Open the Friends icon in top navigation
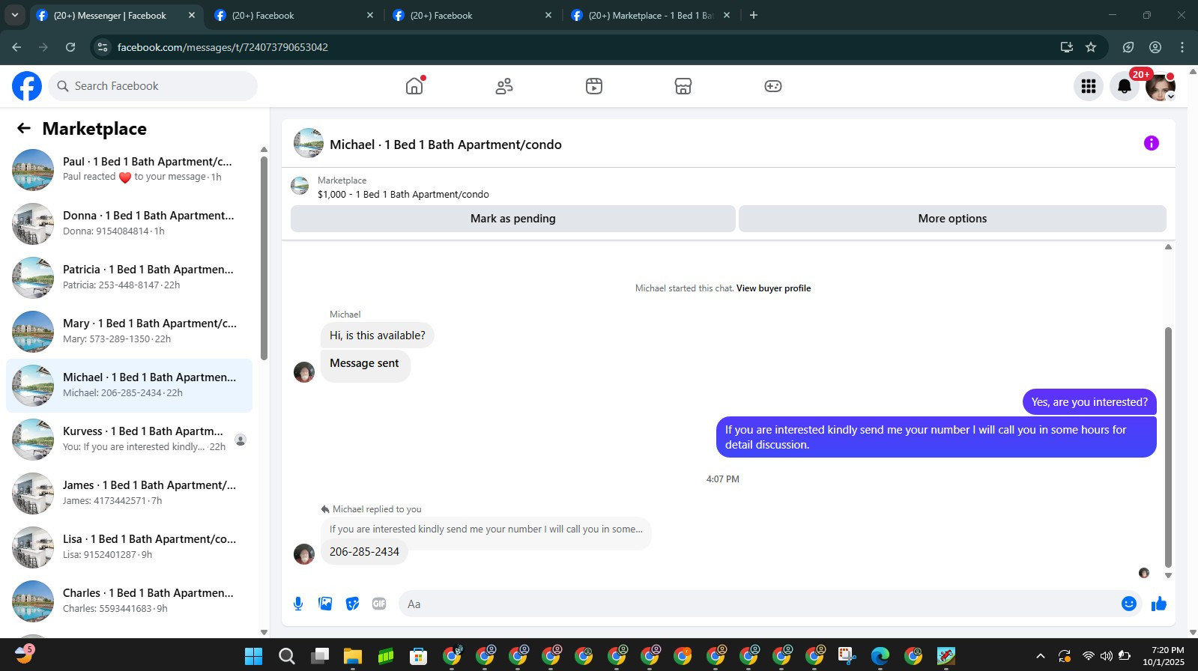The width and height of the screenshot is (1198, 671). coord(504,86)
